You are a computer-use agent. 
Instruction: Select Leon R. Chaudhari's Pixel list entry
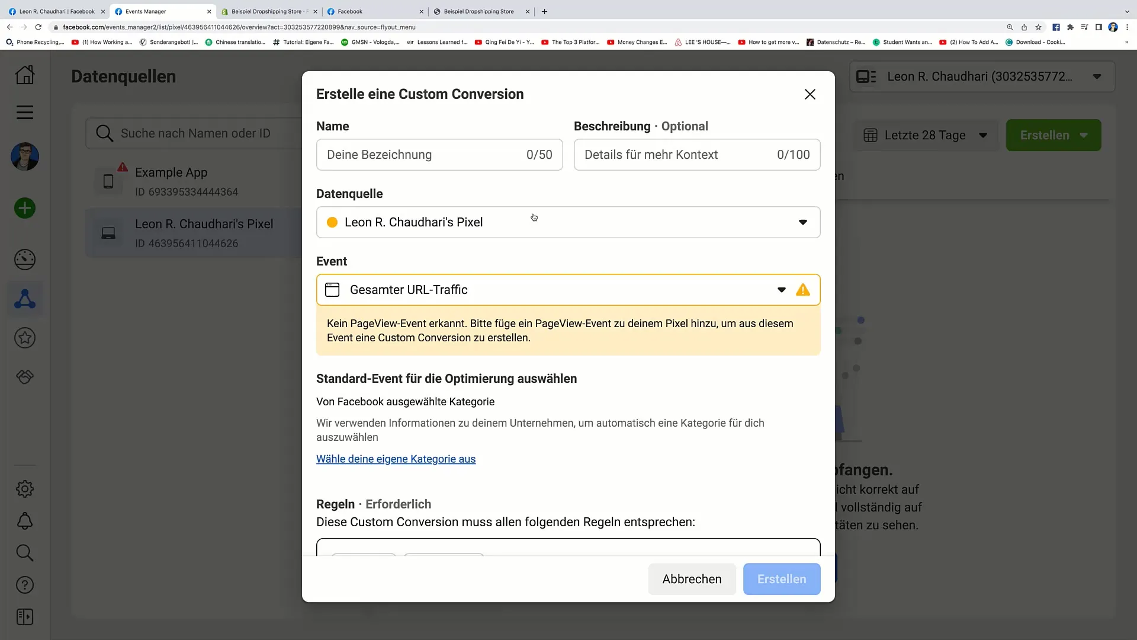(x=194, y=233)
